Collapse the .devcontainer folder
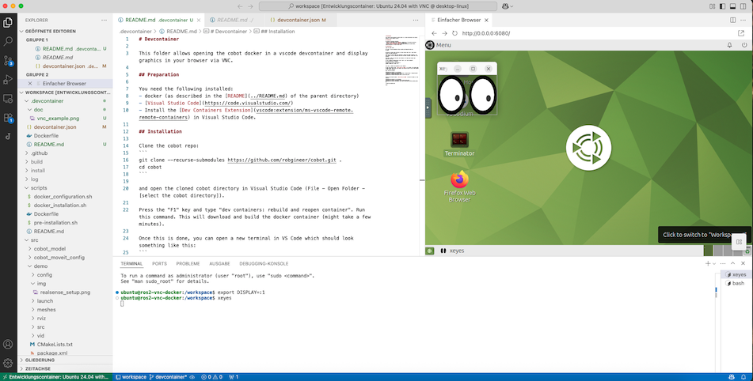753x381 pixels. [48, 101]
